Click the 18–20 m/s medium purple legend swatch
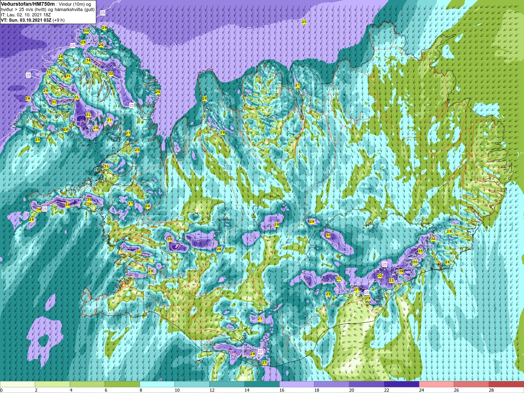This screenshot has width=524, height=393. coord(332,384)
